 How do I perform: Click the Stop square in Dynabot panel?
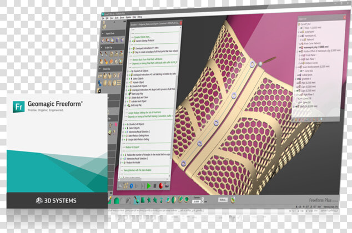(x=155, y=186)
